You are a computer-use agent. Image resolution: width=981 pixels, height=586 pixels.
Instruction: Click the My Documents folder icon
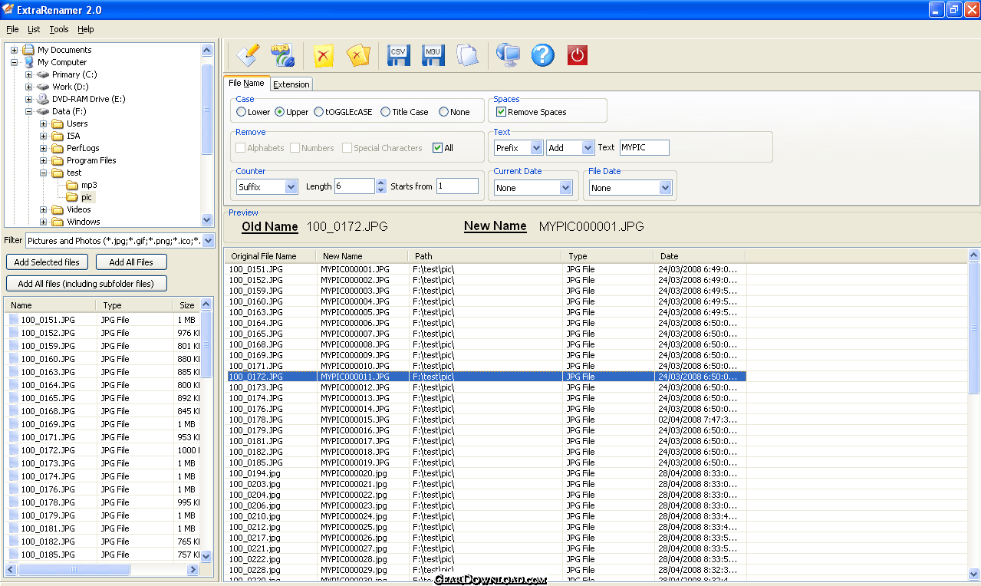pyautogui.click(x=28, y=50)
